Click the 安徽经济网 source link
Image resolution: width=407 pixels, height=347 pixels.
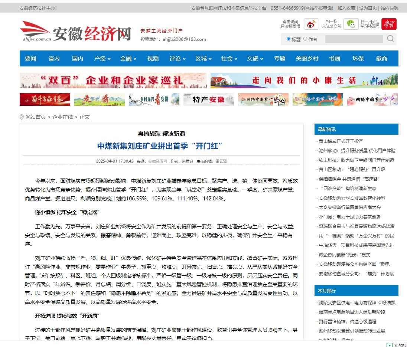tap(157, 161)
